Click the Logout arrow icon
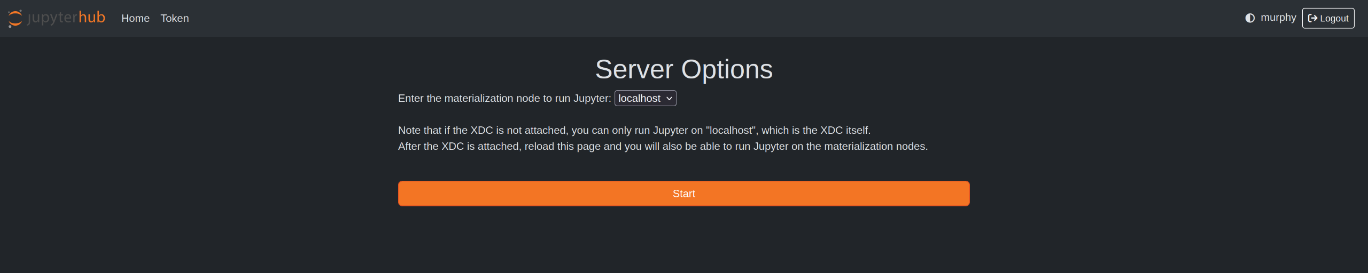The image size is (1368, 273). click(1312, 18)
